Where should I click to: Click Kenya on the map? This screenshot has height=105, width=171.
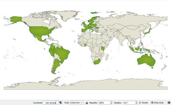point(103,48)
